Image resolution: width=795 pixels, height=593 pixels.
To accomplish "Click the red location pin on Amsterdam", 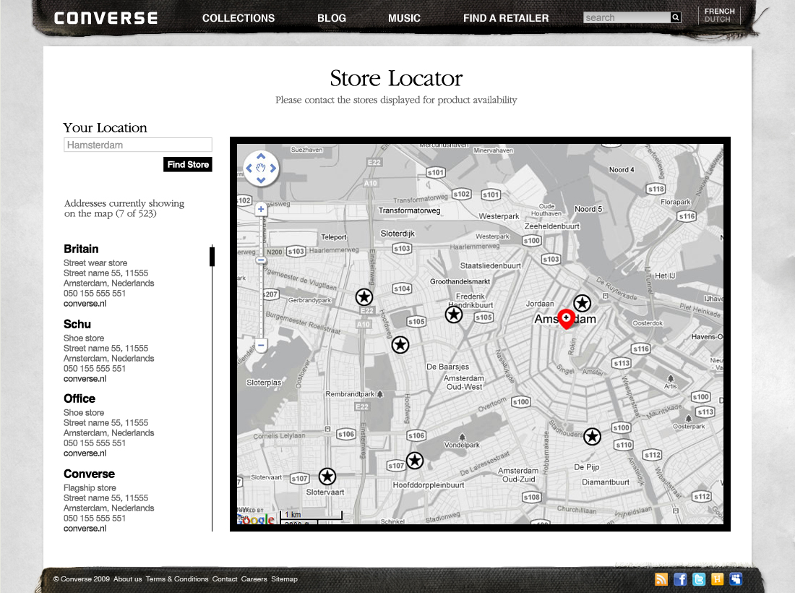I will click(566, 320).
